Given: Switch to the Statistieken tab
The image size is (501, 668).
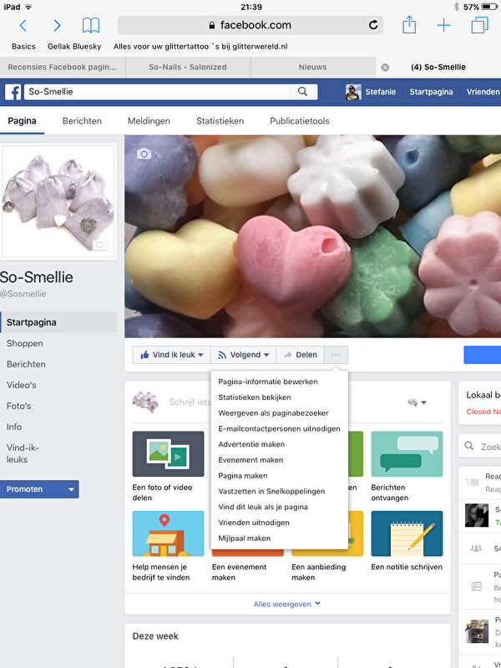Looking at the screenshot, I should 220,121.
